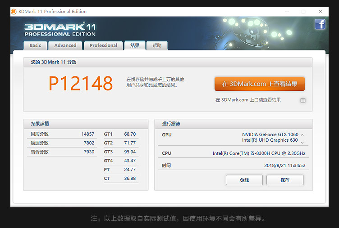Click the 结果详情 panel header
This screenshot has height=228, width=339.
(86, 124)
